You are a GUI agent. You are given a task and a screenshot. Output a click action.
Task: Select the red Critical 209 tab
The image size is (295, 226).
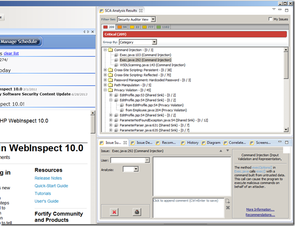[109, 27]
